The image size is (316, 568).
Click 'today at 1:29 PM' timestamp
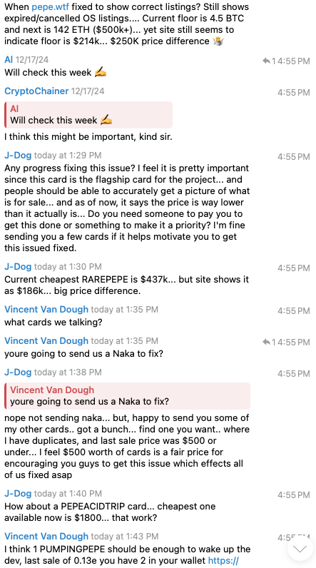point(68,156)
